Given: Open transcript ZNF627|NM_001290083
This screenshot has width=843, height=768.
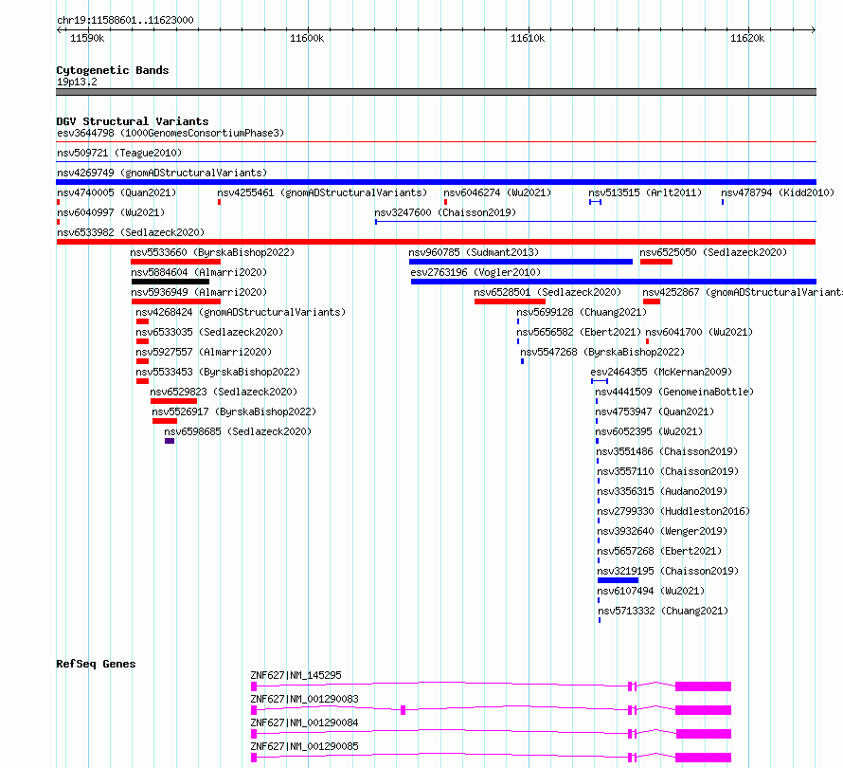Looking at the screenshot, I should click(304, 699).
